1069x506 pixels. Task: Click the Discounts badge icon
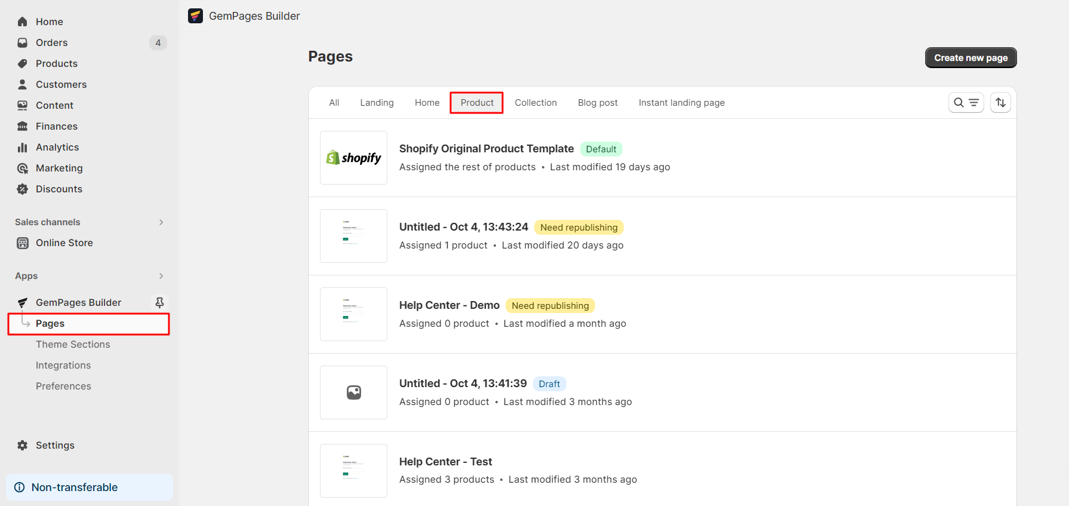(x=23, y=189)
